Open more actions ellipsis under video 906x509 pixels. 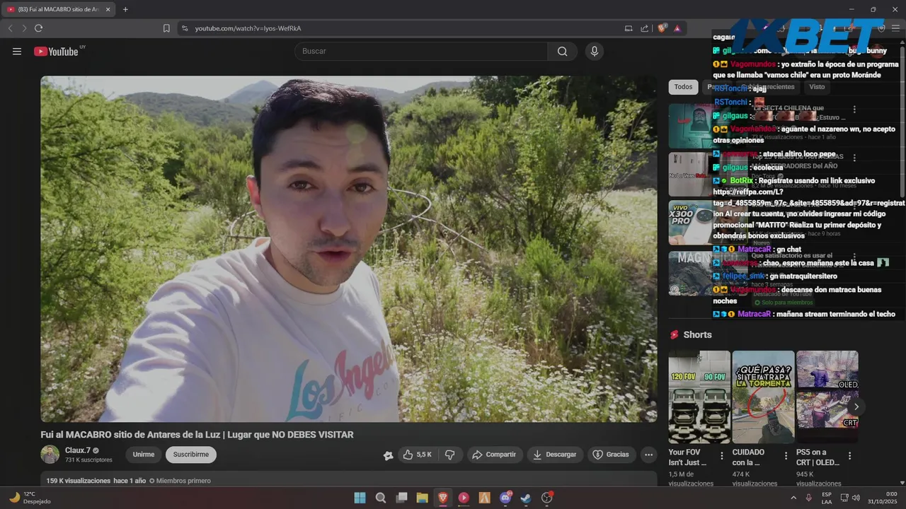pos(648,455)
